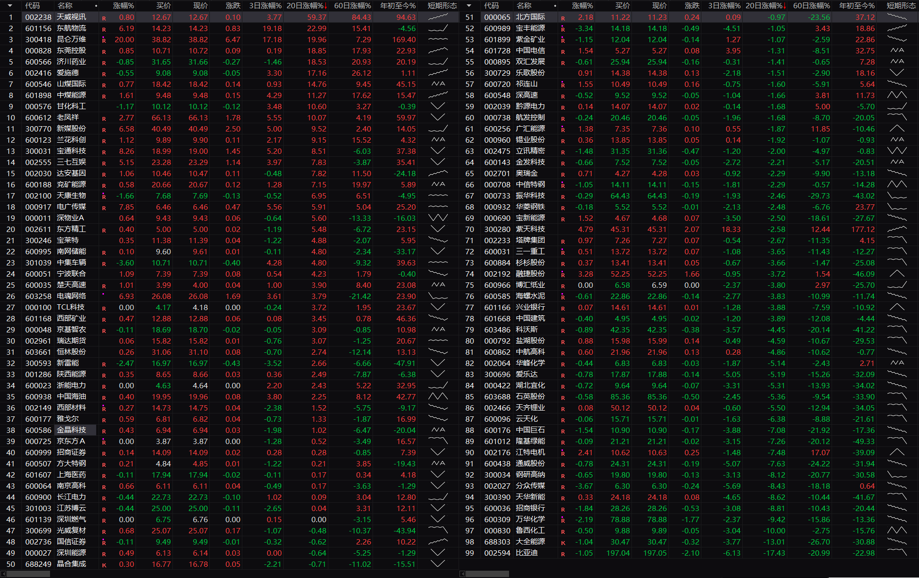919x578 pixels.
Task: Select the stock name 宁波联合
Action: tap(71, 274)
